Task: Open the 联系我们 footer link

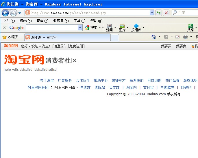Action: [136, 81]
